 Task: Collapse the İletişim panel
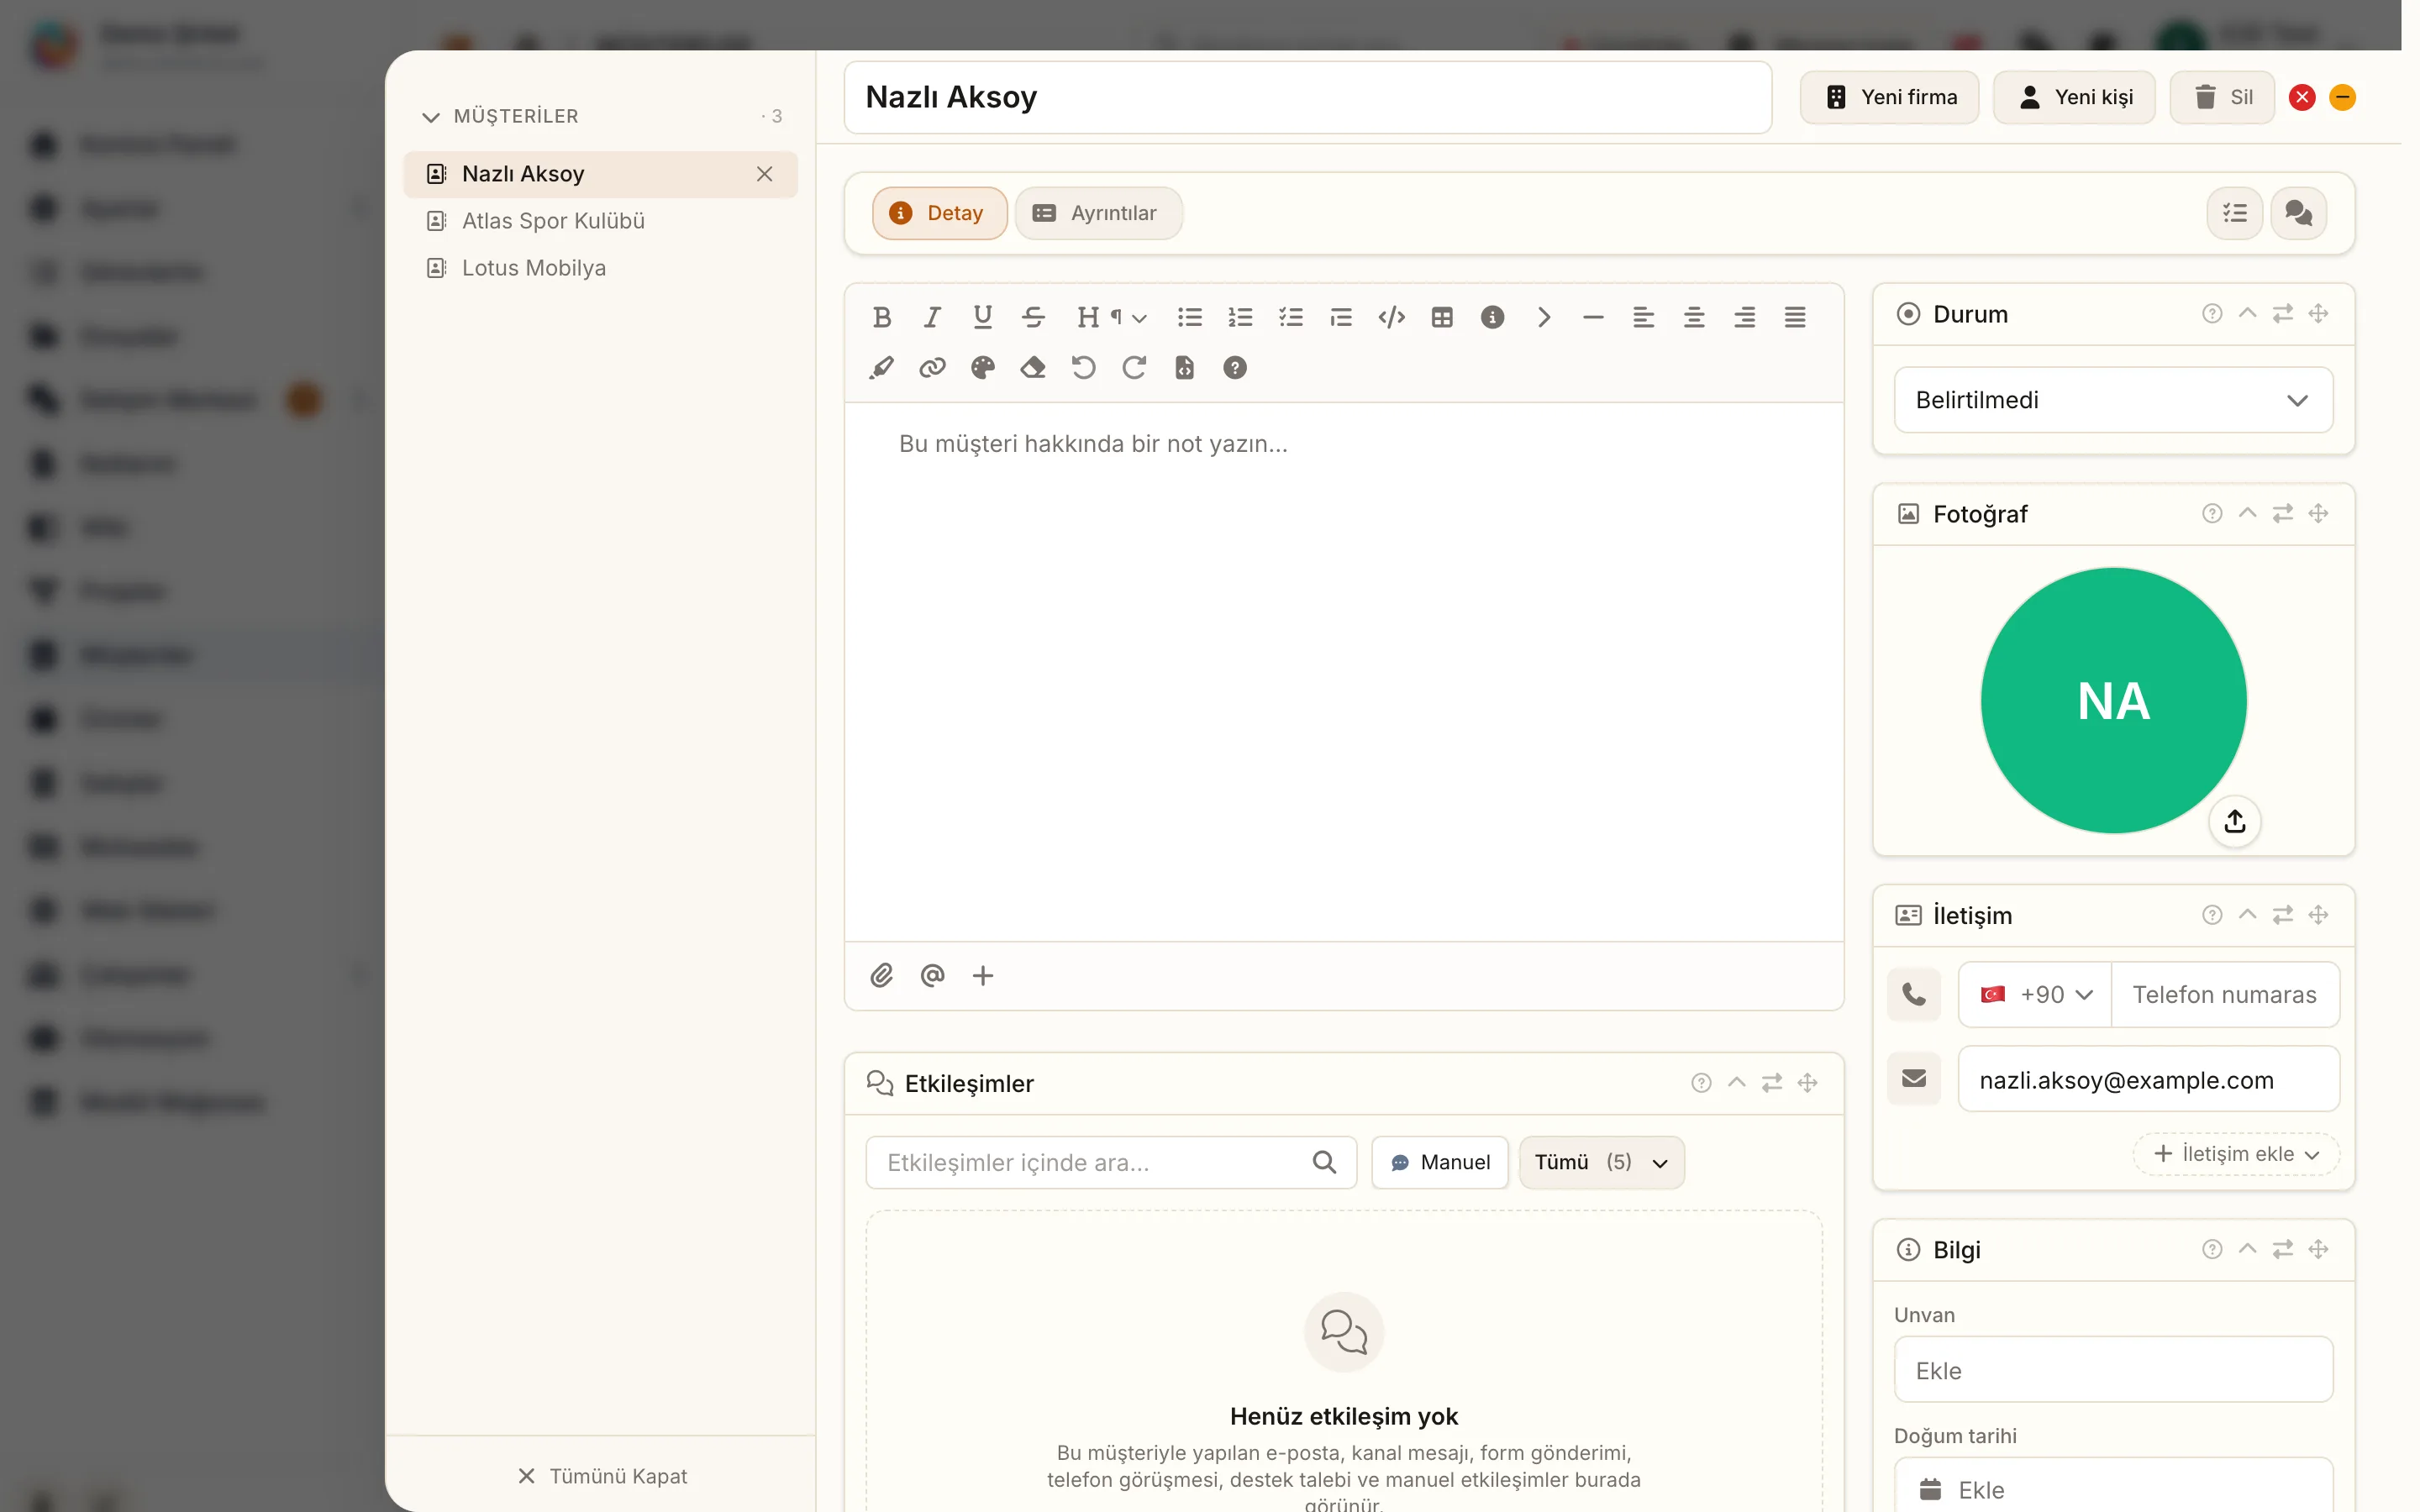click(x=2247, y=915)
